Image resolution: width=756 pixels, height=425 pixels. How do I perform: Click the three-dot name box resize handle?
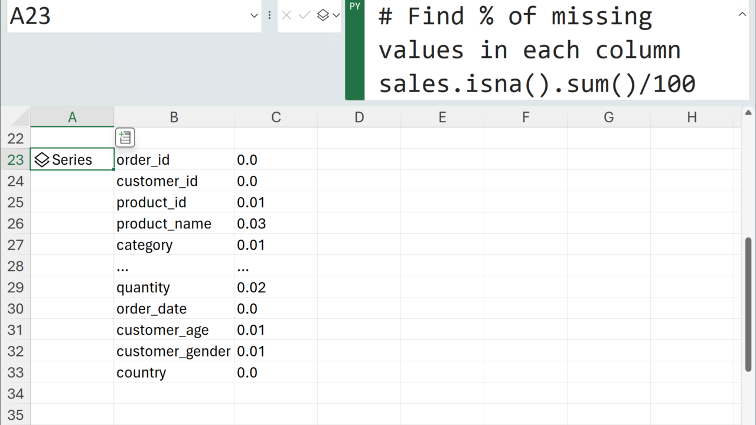(269, 15)
